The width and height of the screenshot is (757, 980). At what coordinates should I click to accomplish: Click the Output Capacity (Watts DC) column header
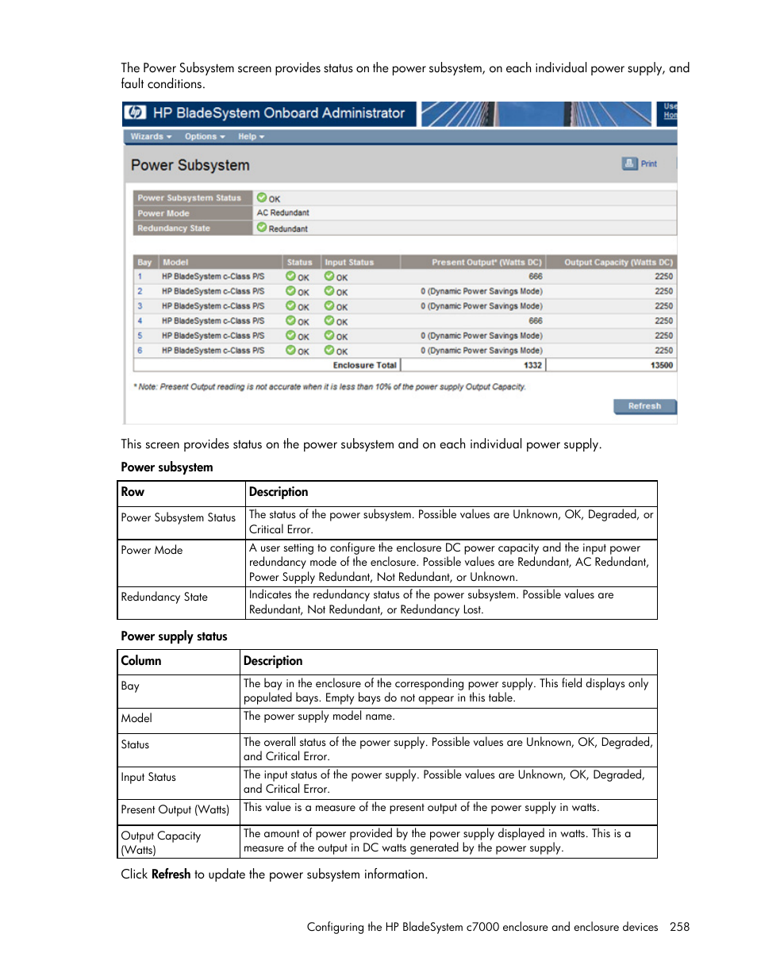[611, 262]
